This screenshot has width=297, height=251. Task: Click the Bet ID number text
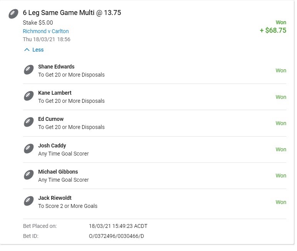tap(116, 236)
